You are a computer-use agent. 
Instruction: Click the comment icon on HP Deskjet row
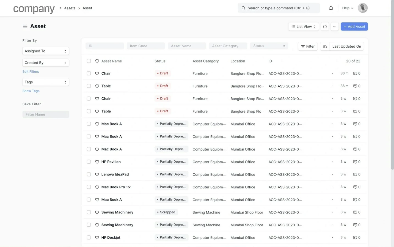coord(355,237)
